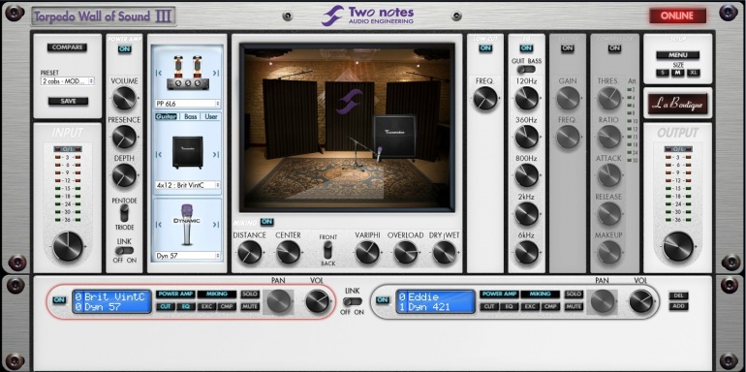Flip the Front/Back mic position switch

[x=327, y=249]
